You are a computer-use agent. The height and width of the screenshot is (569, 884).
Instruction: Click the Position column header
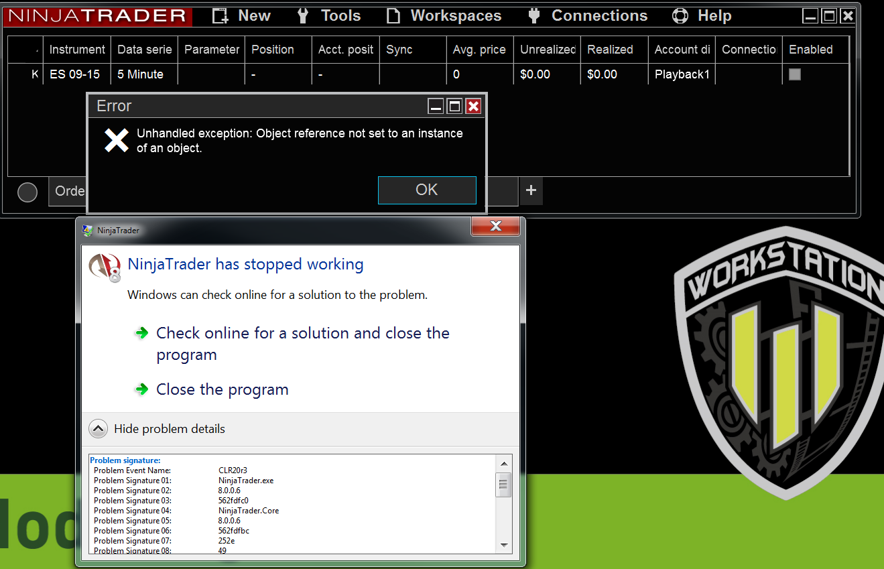point(279,50)
